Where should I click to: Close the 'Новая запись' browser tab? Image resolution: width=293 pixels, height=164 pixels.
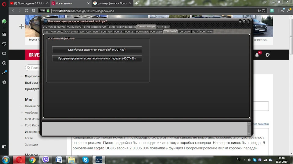coord(89,3)
